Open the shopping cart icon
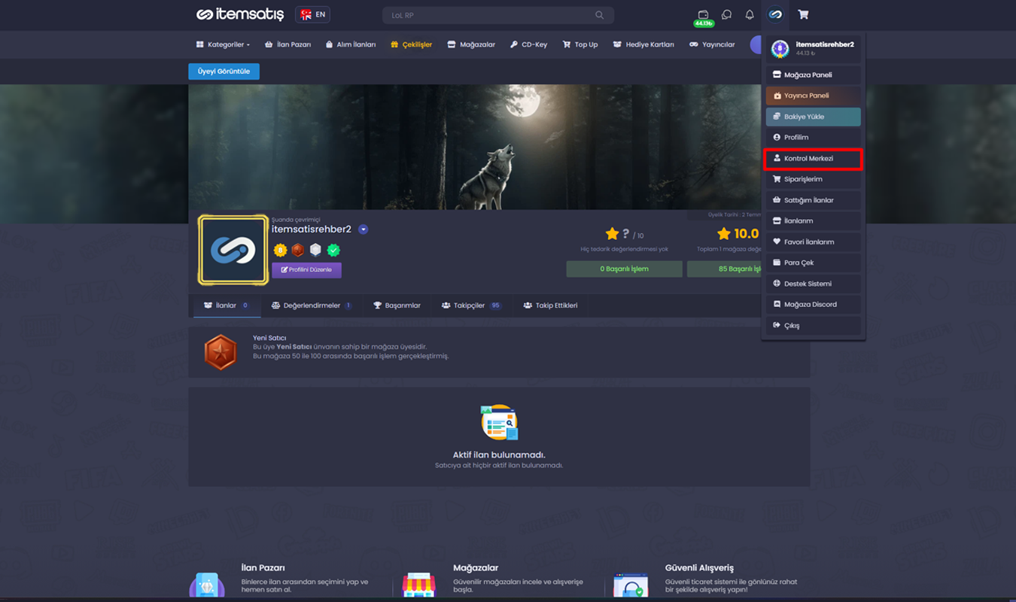 click(x=803, y=14)
